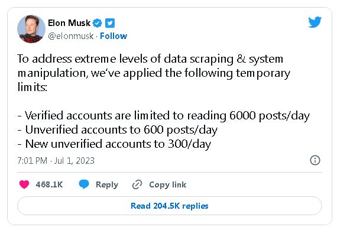Click the Elon Musk display name
The height and width of the screenshot is (227, 337).
[69, 23]
